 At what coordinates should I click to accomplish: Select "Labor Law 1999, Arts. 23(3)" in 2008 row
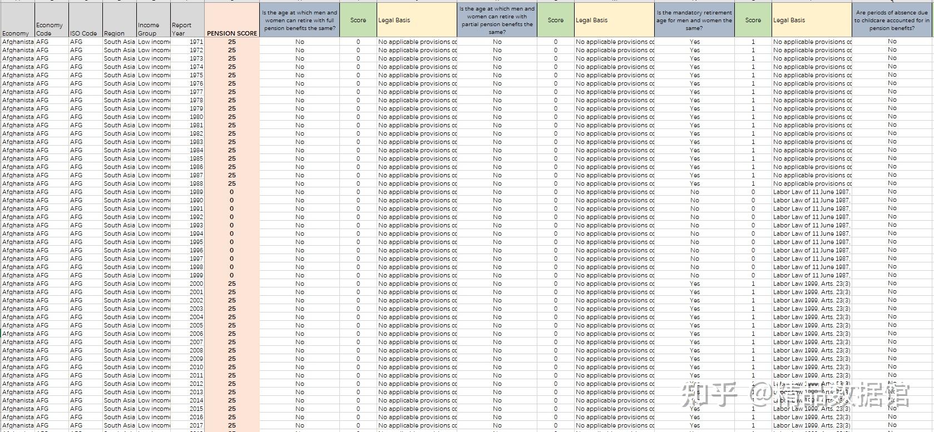point(812,350)
